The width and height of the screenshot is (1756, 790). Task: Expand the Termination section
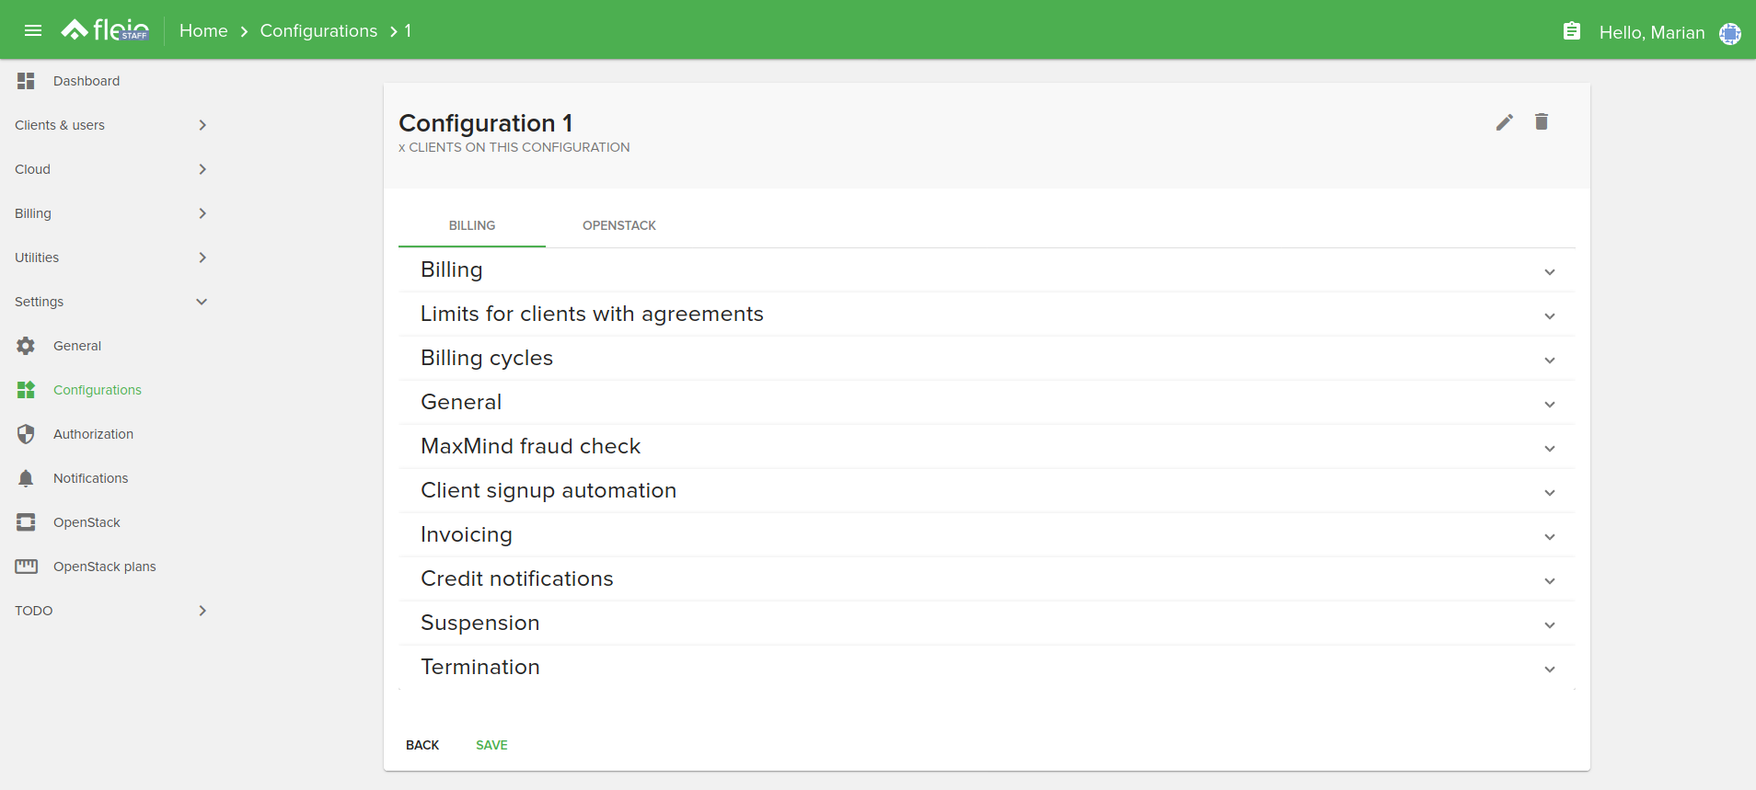[987, 668]
